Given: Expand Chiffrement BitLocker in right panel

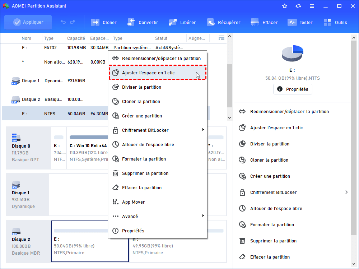Looking at the screenshot, I should pyautogui.click(x=346, y=193).
